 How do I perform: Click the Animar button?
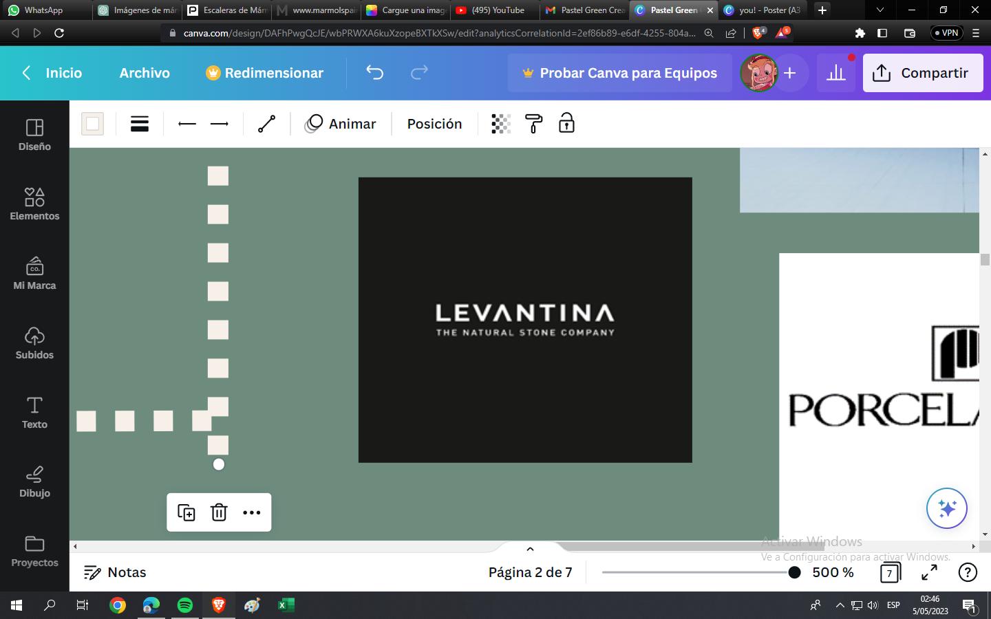[341, 124]
